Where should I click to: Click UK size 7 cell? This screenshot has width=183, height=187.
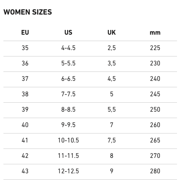pos(111,125)
